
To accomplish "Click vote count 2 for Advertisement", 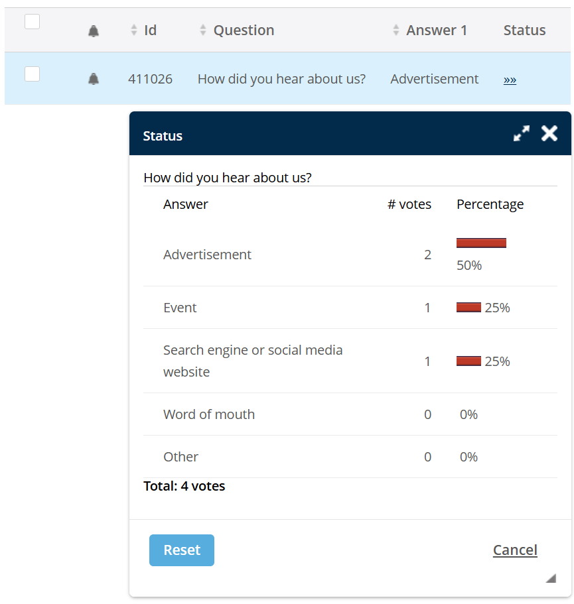I will click(427, 255).
